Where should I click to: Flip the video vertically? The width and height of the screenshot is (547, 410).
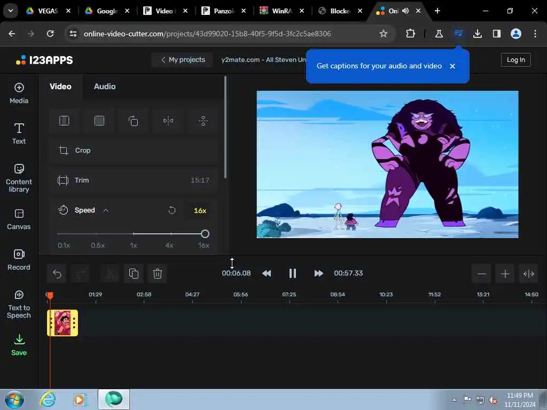tap(203, 121)
